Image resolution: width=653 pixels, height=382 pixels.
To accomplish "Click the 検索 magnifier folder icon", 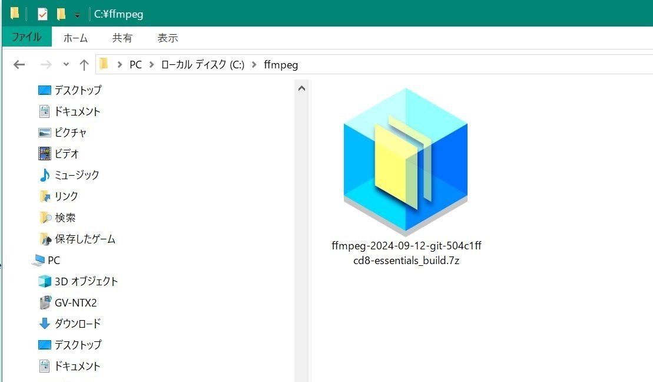I will 45,218.
